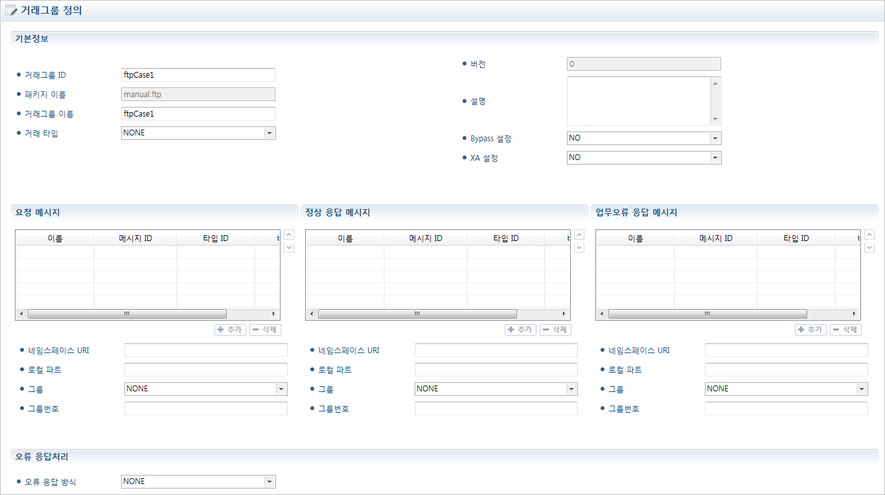The image size is (885, 495).
Task: Click the move-down arrow beside 업무오류 응답 메시지 table
Action: pyautogui.click(x=869, y=247)
